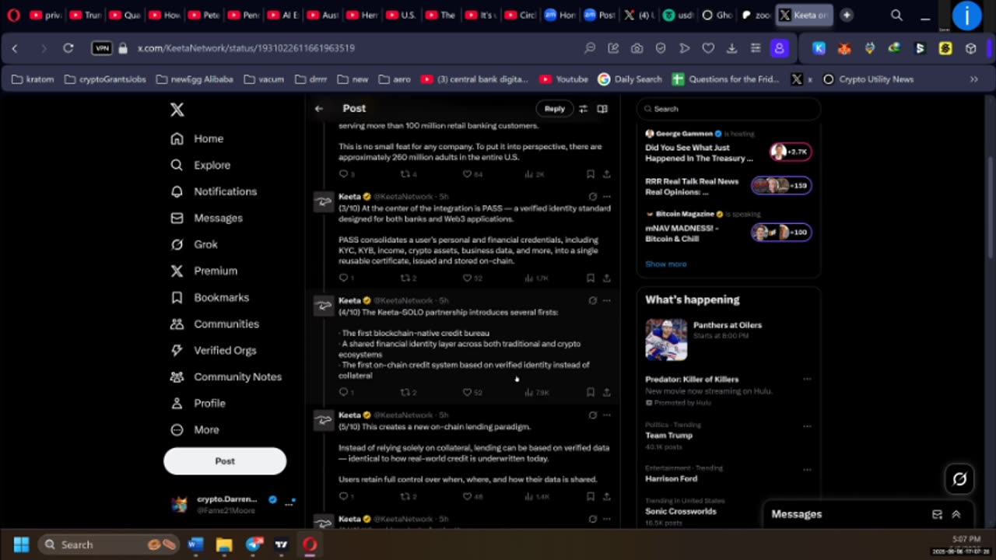
Task: Open Grok in the sidebar
Action: tap(195, 244)
